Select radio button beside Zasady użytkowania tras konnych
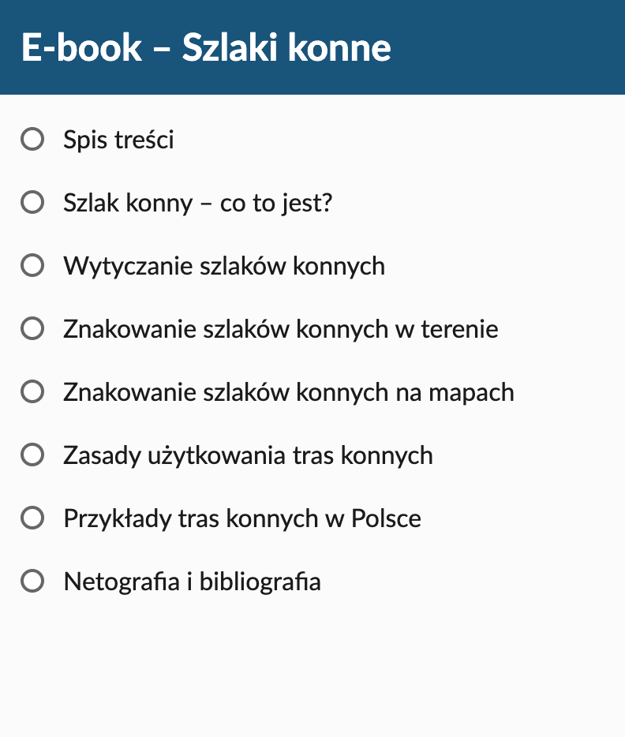The image size is (625, 737). (x=32, y=455)
